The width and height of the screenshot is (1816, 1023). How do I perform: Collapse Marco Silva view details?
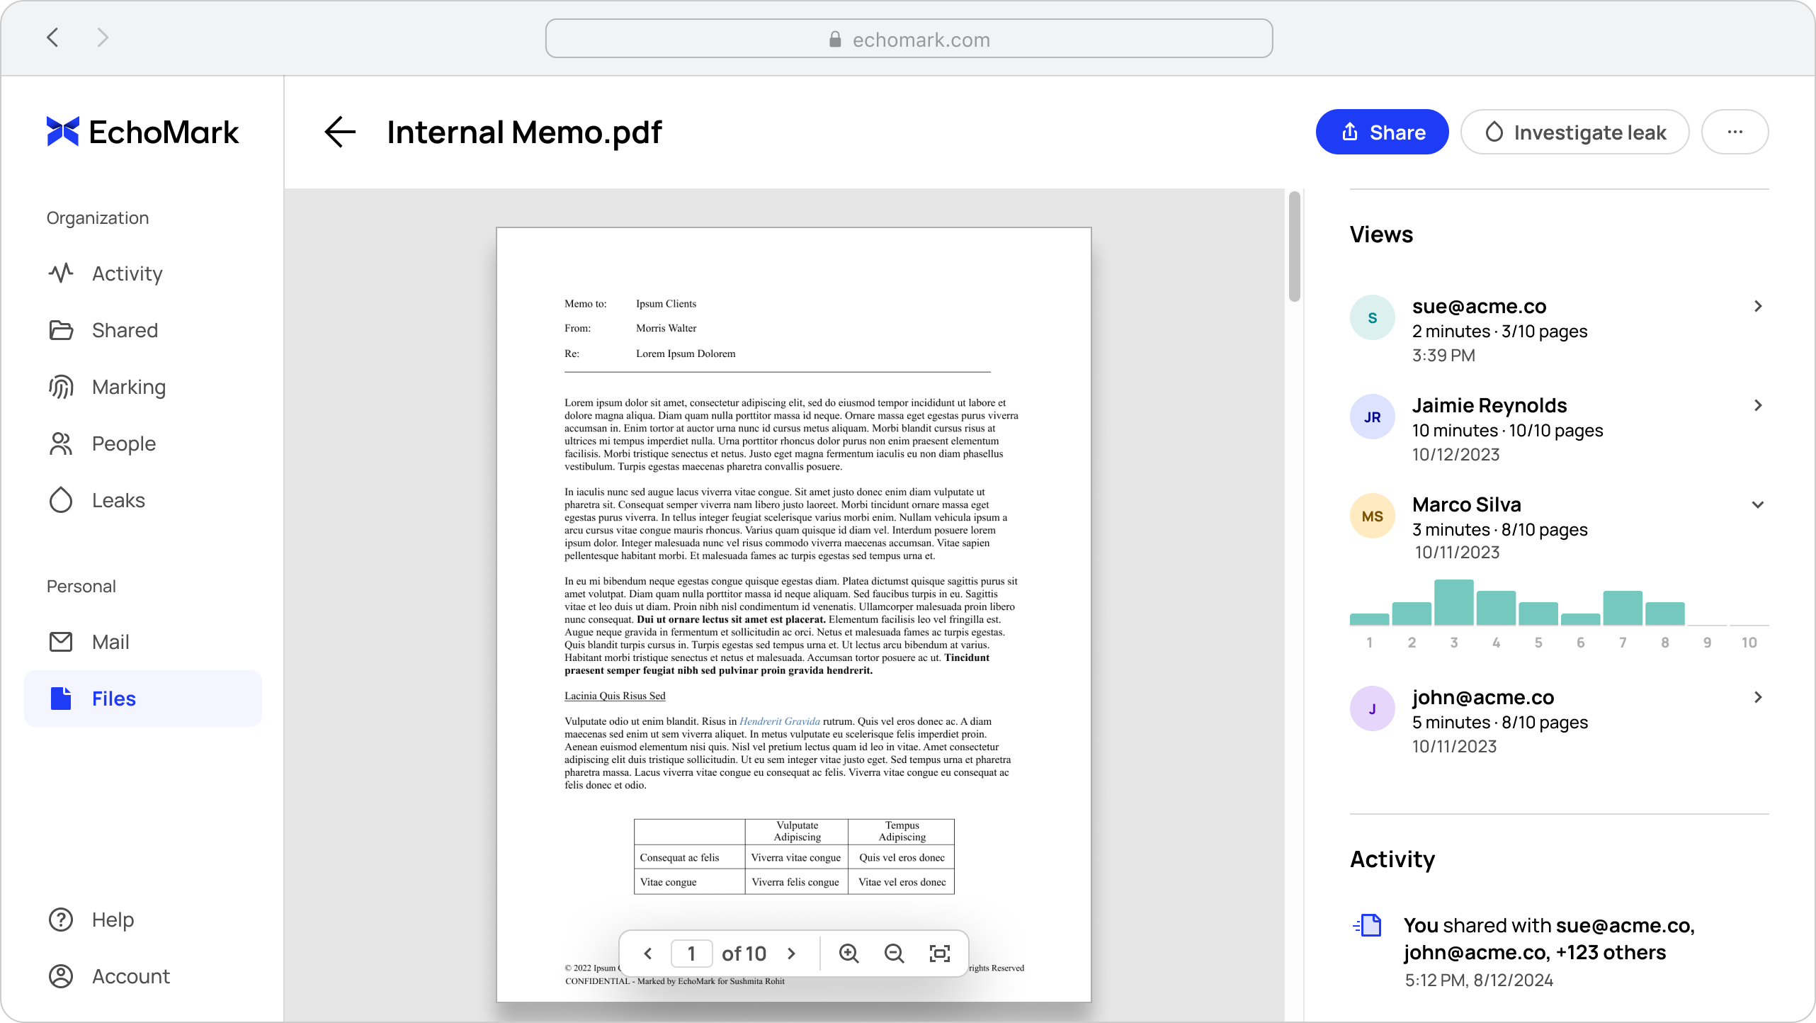click(1758, 504)
